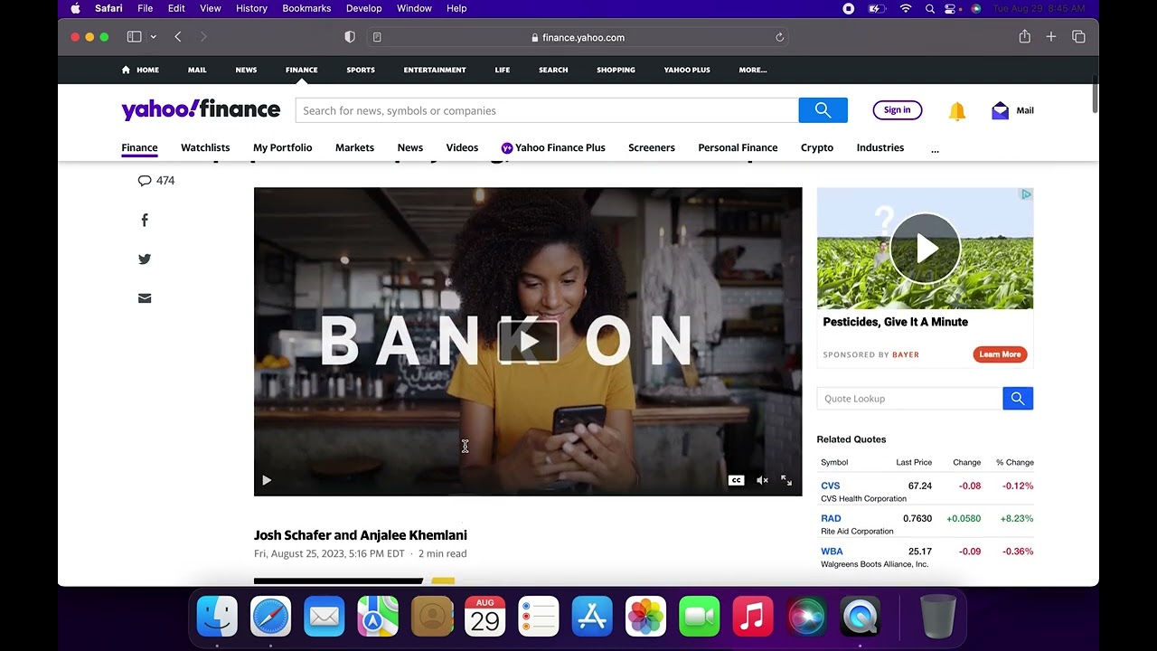Open the comments bubble showing 474
This screenshot has height=651, width=1157.
pos(155,180)
